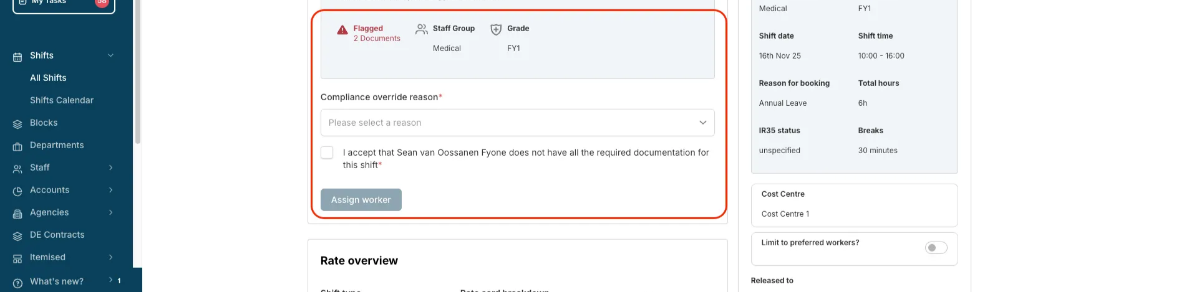Viewport: 1179px width, 292px height.
Task: Open All Shifts menu item
Action: [48, 78]
